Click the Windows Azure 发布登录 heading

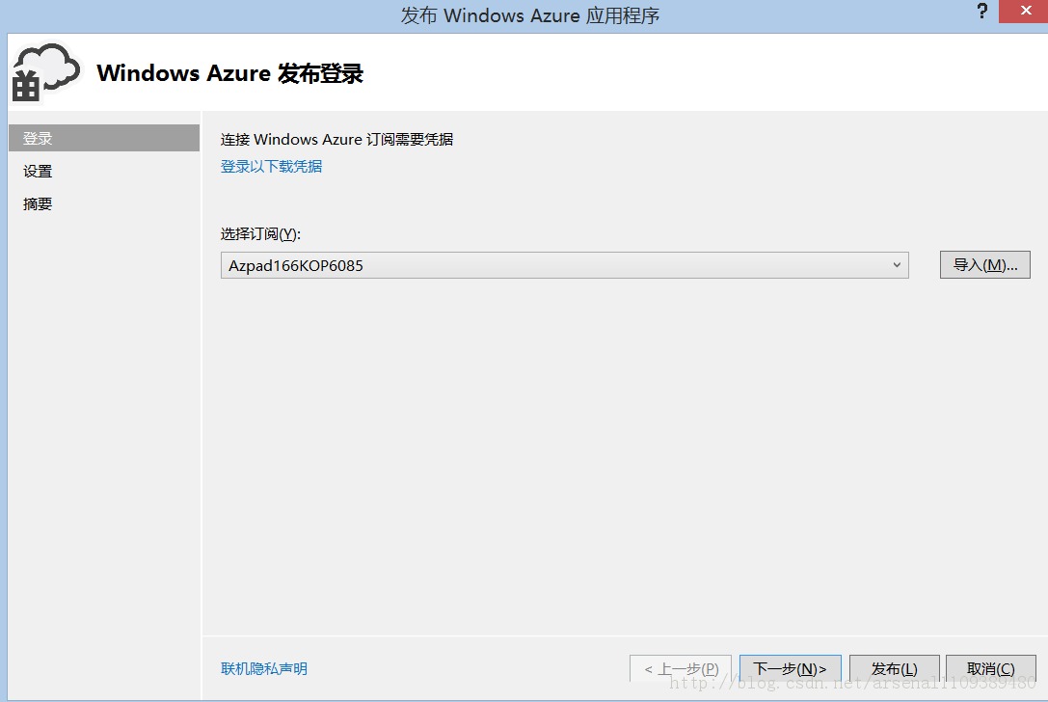pos(229,73)
